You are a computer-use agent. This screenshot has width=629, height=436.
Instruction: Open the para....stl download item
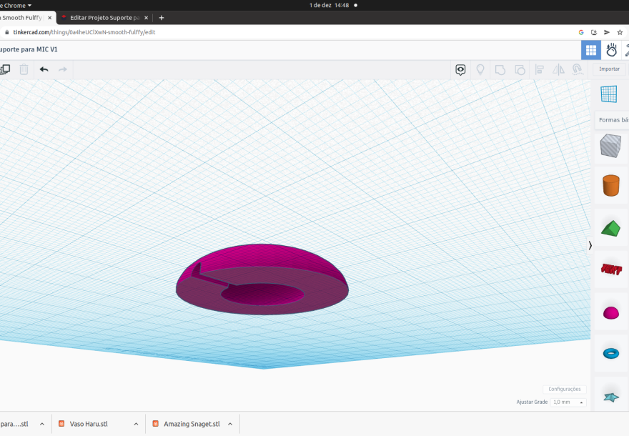pyautogui.click(x=14, y=424)
